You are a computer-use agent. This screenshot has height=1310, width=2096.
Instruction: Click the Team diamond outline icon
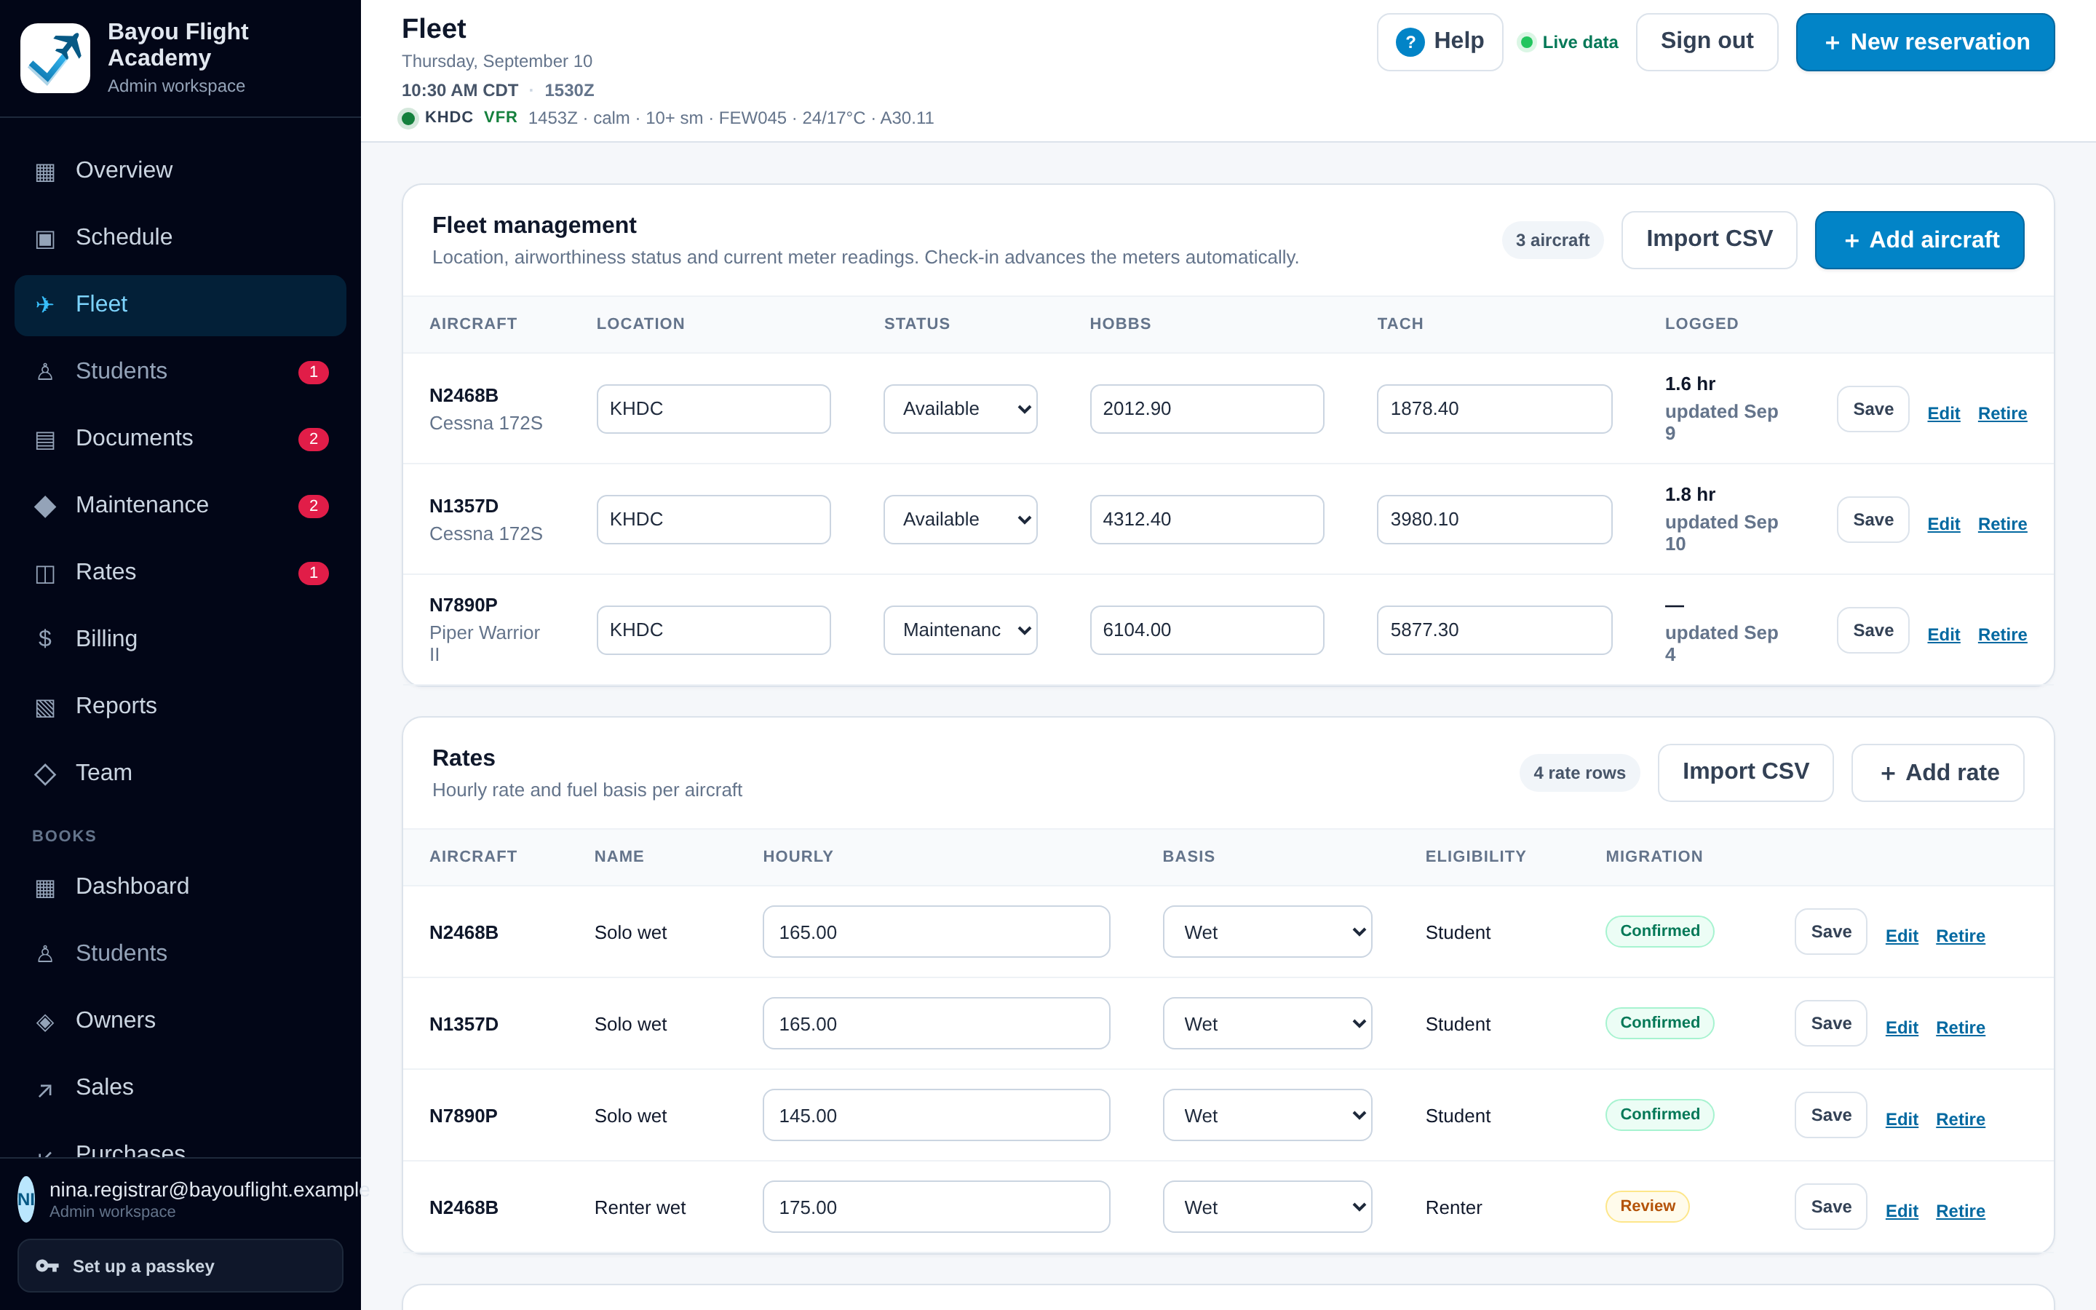tap(45, 774)
